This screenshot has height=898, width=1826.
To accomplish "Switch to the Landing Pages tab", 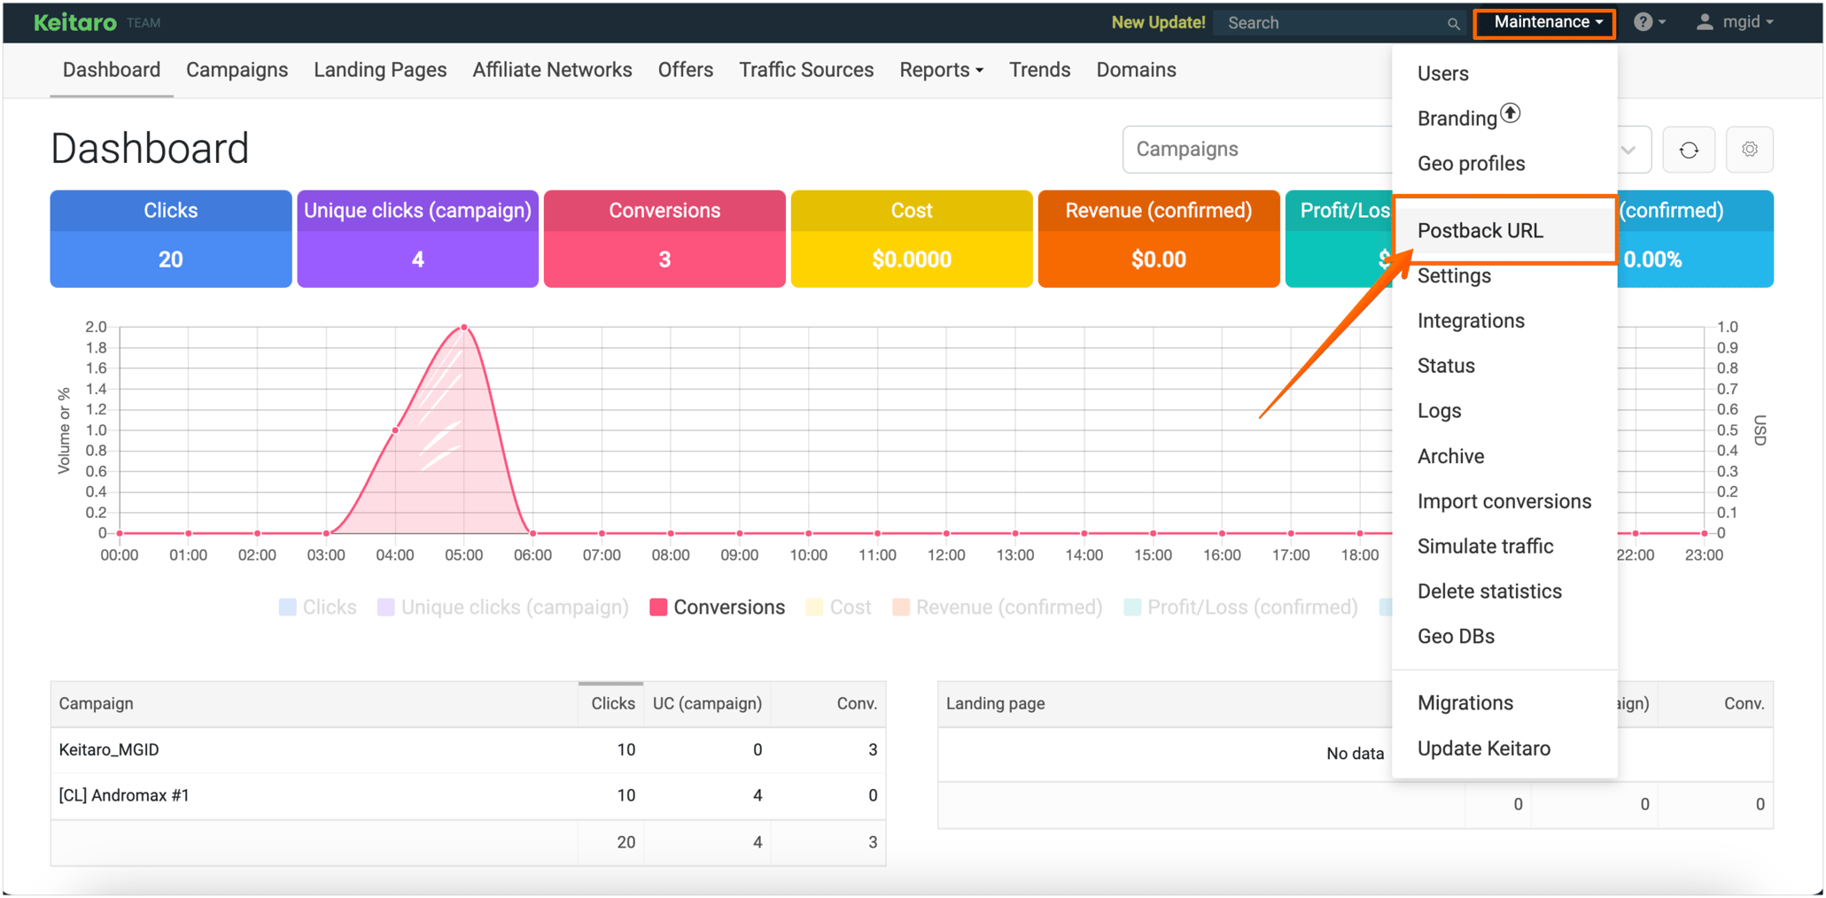I will (379, 69).
